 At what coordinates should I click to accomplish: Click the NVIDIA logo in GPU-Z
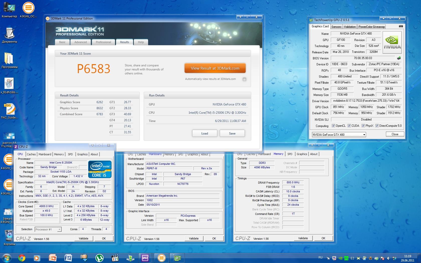tap(392, 42)
